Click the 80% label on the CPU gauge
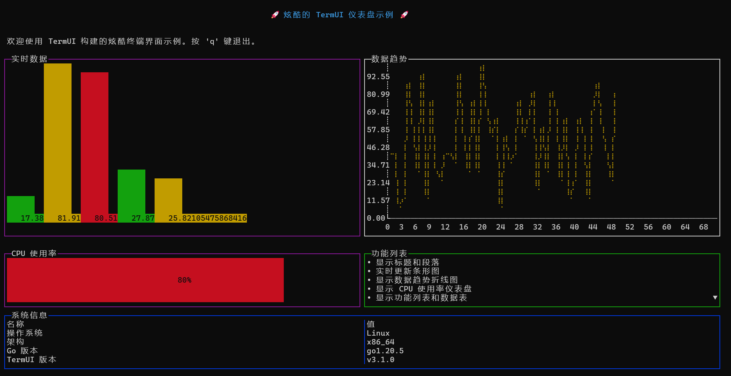Image resolution: width=731 pixels, height=376 pixels. point(185,280)
